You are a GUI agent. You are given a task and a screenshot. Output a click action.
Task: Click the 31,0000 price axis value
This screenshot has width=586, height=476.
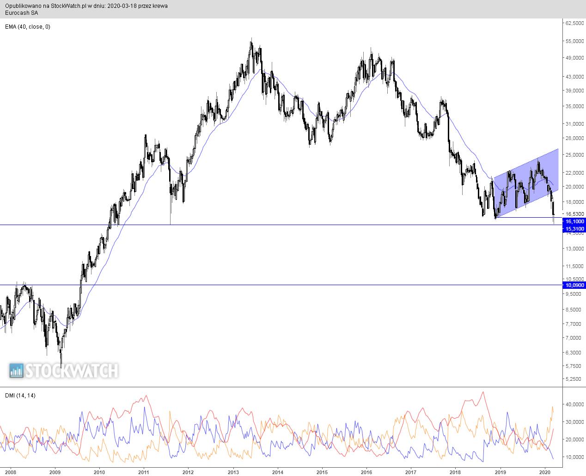(x=574, y=124)
